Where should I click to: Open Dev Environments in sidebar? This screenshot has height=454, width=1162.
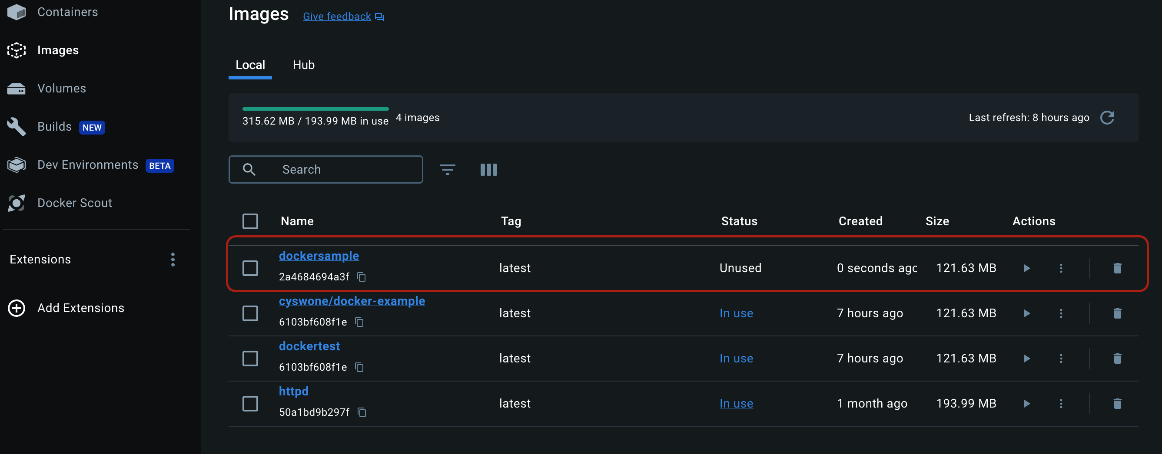pos(88,165)
